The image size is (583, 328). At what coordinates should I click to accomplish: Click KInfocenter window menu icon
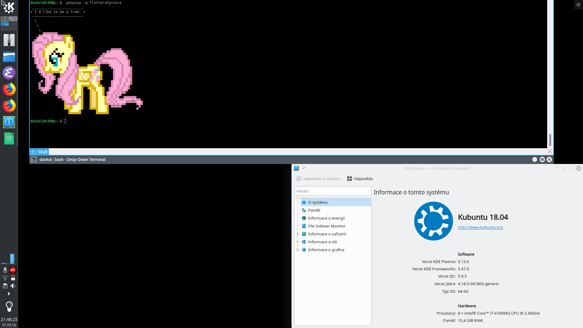click(x=296, y=168)
